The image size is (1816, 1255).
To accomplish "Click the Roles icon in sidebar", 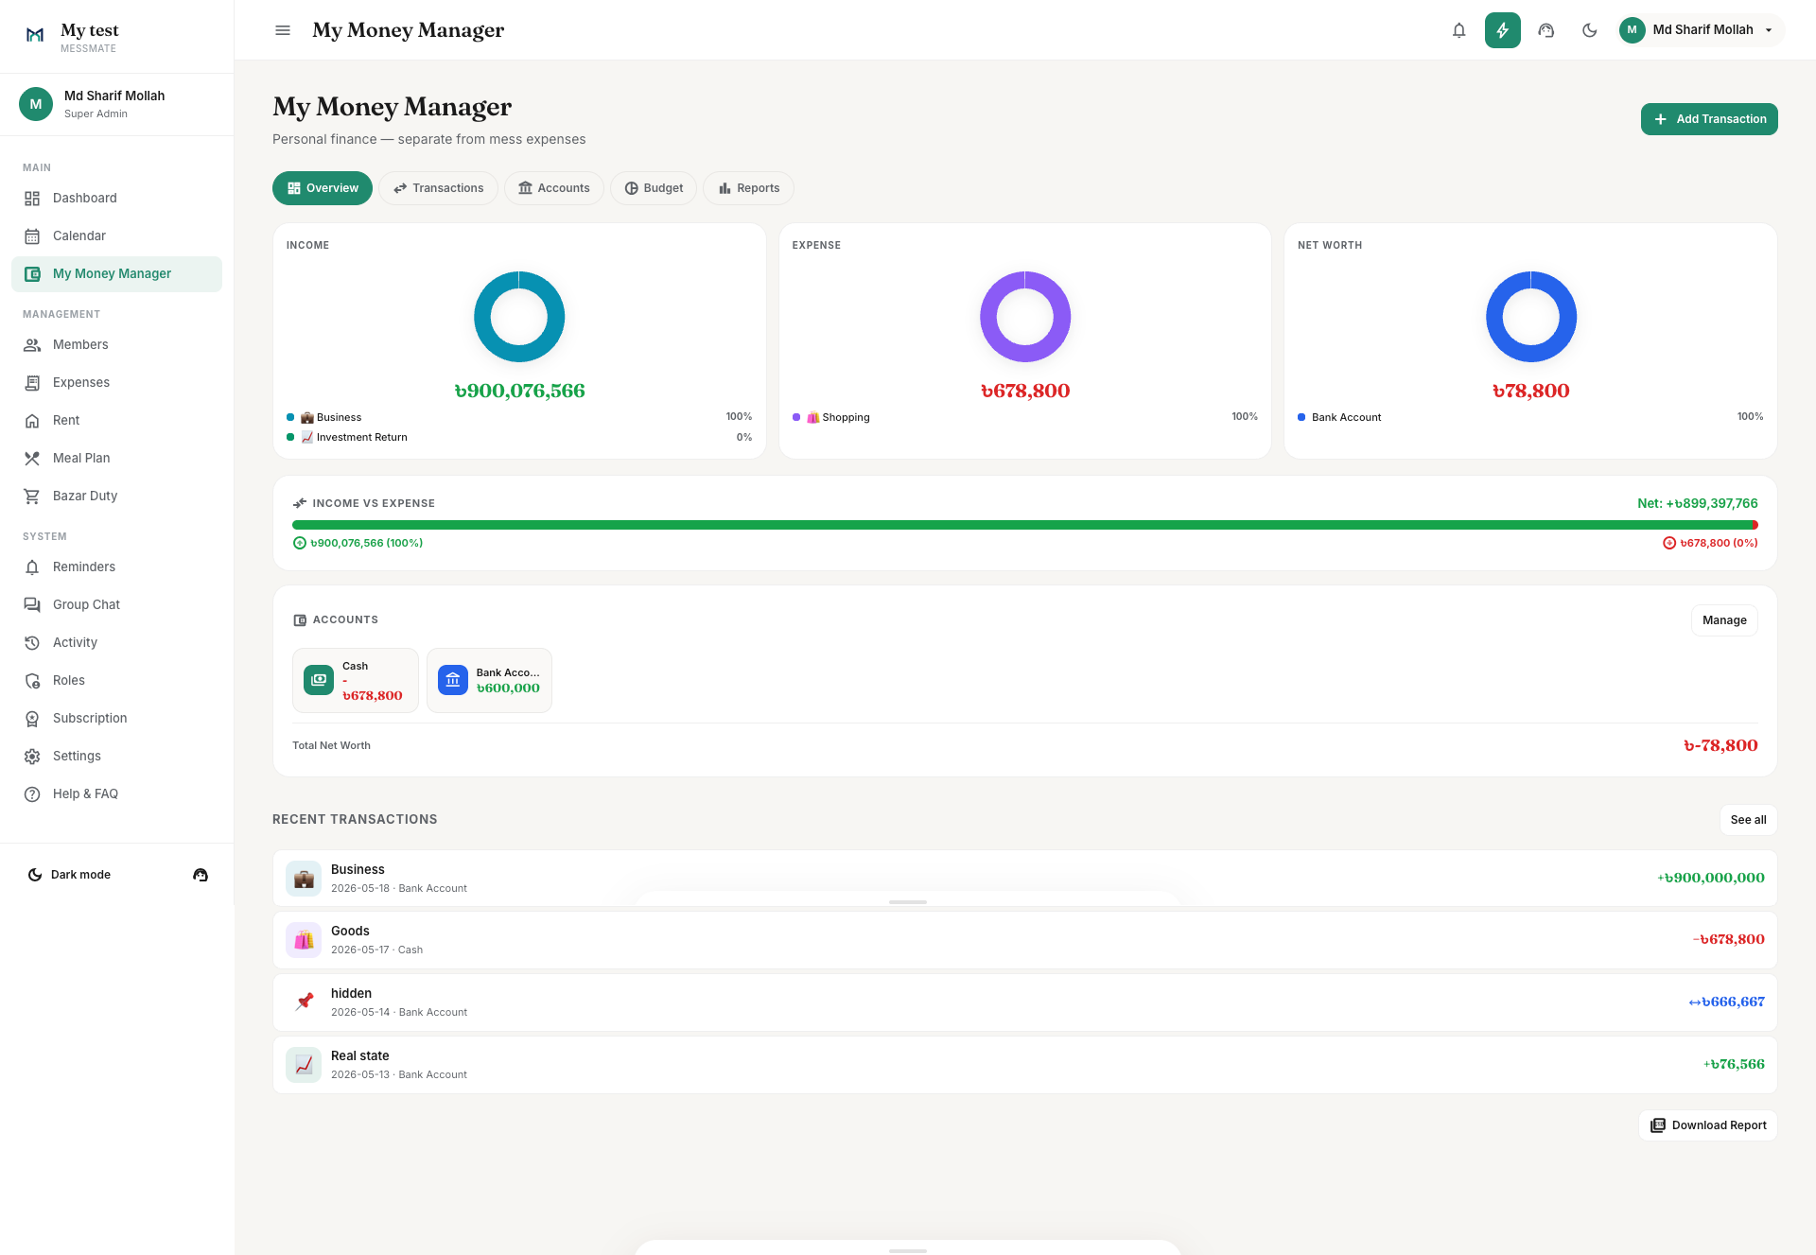I will pyautogui.click(x=32, y=681).
